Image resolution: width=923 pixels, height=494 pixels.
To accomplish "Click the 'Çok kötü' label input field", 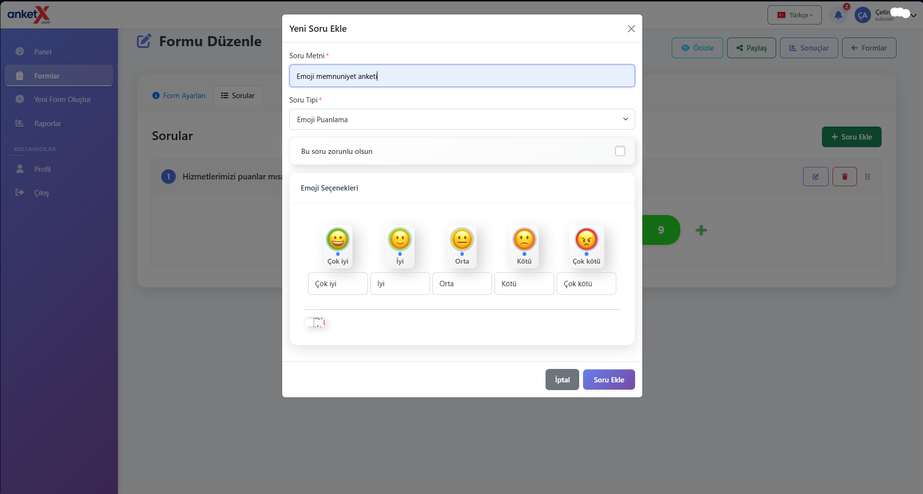I will (585, 284).
